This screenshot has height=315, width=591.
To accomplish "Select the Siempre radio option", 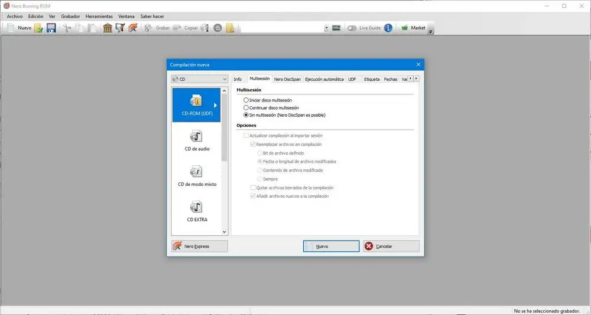I will (x=268, y=179).
